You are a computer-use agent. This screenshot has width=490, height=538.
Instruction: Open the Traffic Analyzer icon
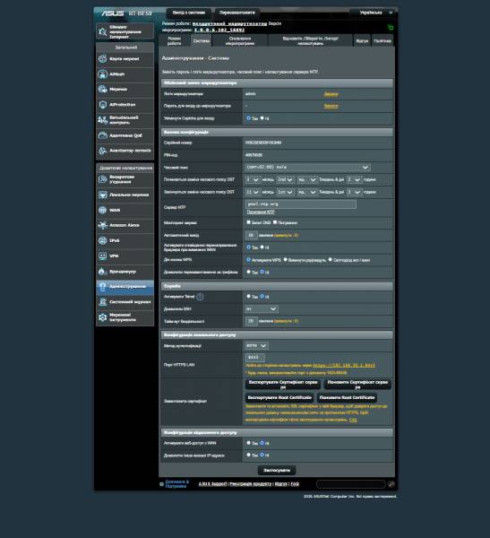102,151
